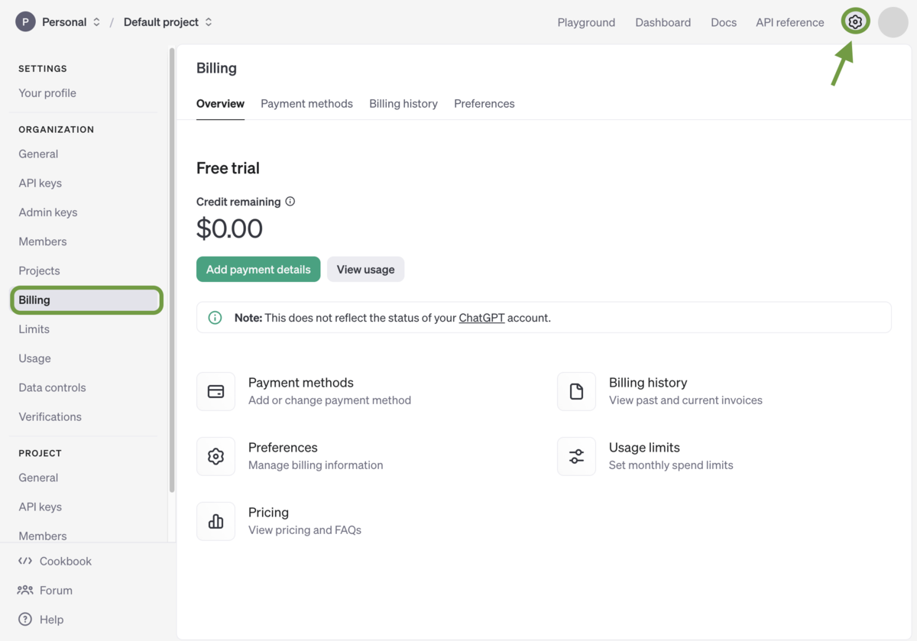Screen dimensions: 917x641
Task: Open the Cookbook code icon
Action: 24,561
